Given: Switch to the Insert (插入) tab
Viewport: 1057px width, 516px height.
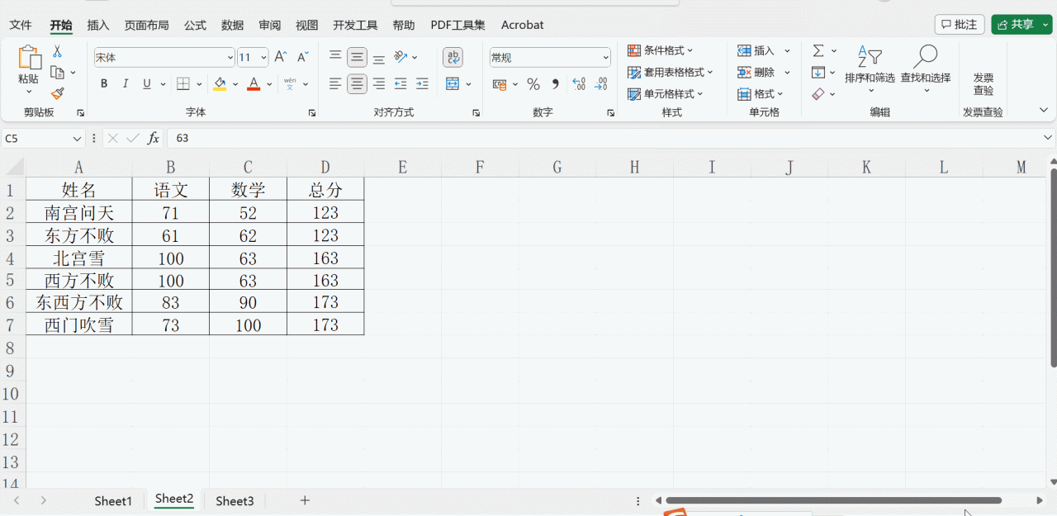Looking at the screenshot, I should click(x=98, y=25).
